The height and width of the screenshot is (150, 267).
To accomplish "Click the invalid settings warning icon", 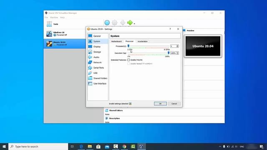I will 130,104.
